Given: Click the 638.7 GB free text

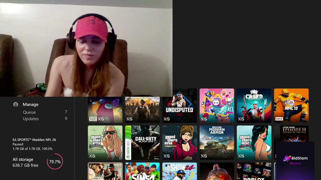Looking at the screenshot, I should 25,165.
